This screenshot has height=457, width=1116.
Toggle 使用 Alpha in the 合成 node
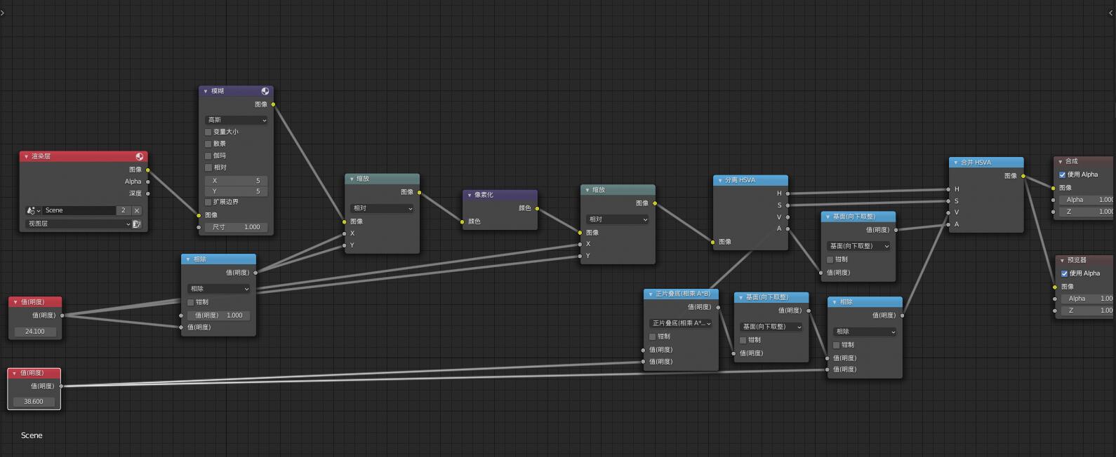tap(1062, 175)
